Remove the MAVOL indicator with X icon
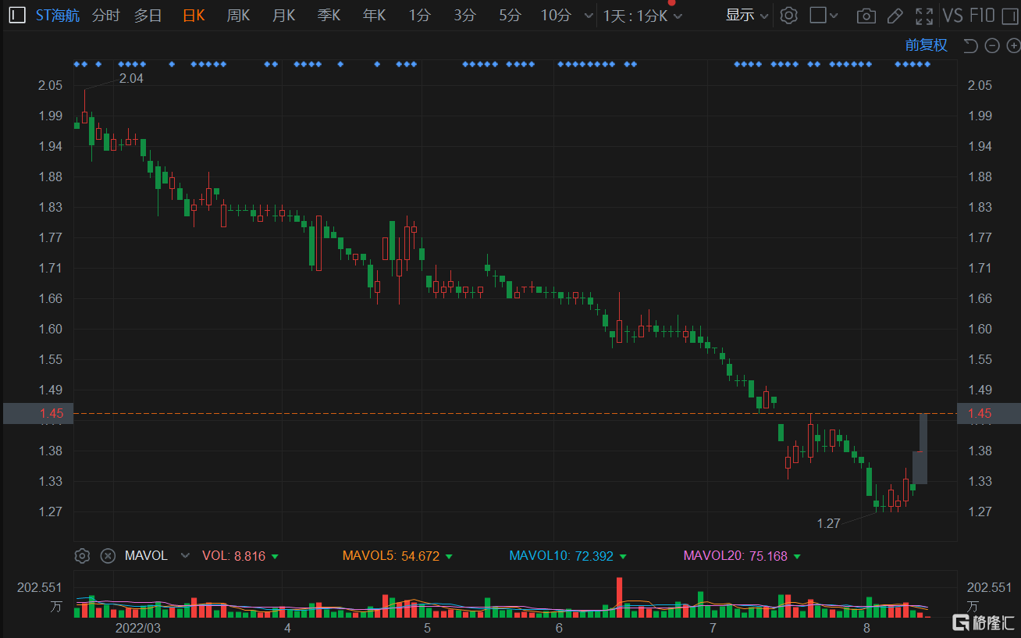This screenshot has width=1021, height=638. click(109, 556)
